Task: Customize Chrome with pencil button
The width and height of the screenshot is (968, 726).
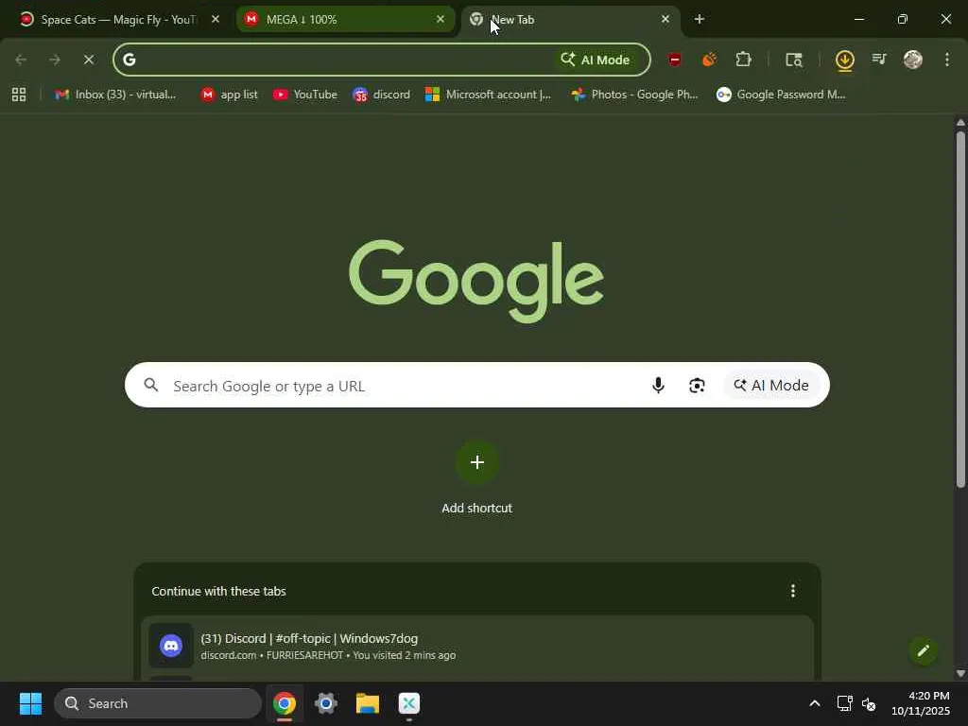Action: (923, 650)
